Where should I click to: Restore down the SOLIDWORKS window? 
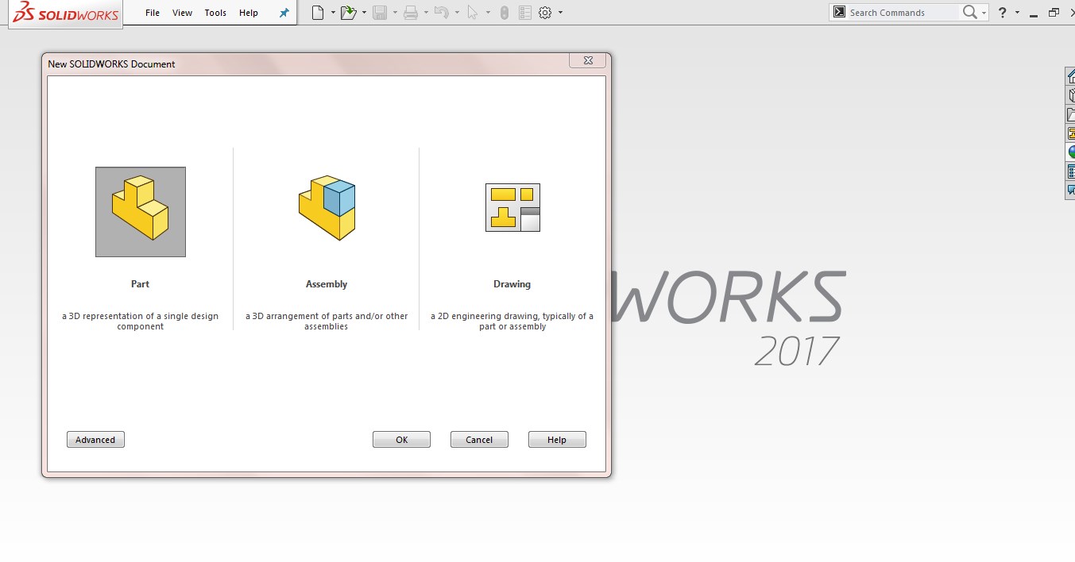(x=1054, y=13)
